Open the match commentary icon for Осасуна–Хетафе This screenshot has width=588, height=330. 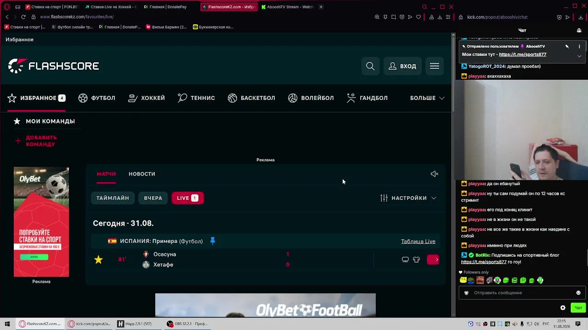[x=405, y=259]
